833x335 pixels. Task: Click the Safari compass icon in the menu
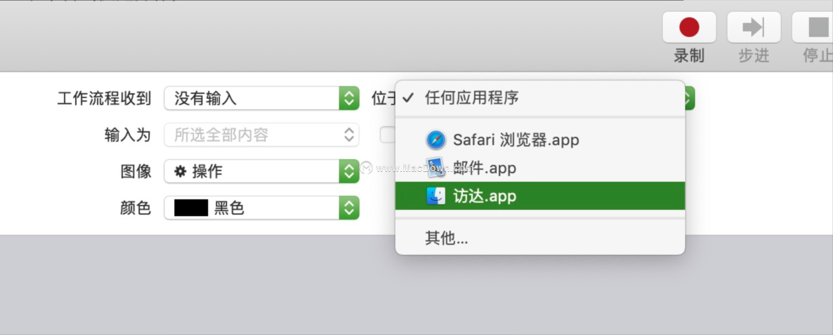point(436,140)
